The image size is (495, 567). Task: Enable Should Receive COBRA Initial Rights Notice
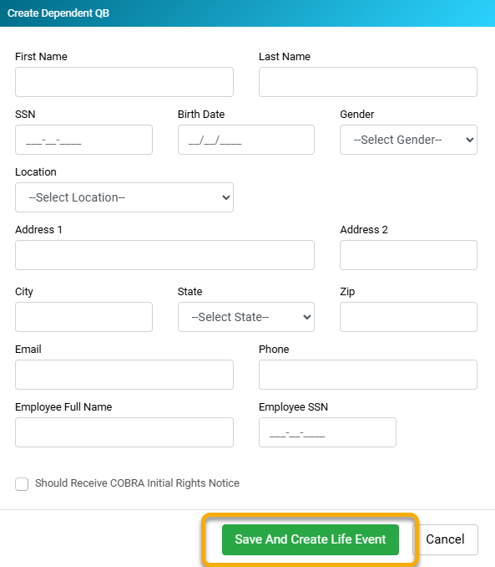[22, 484]
